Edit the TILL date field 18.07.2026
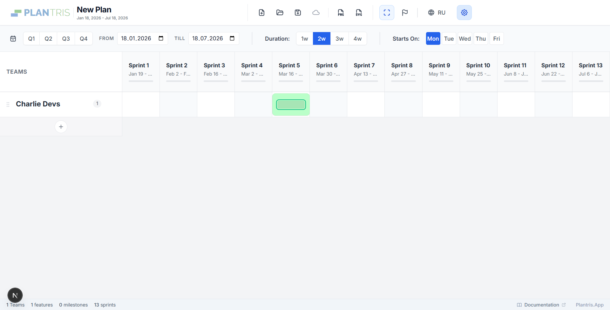This screenshot has height=310, width=610. click(x=213, y=38)
